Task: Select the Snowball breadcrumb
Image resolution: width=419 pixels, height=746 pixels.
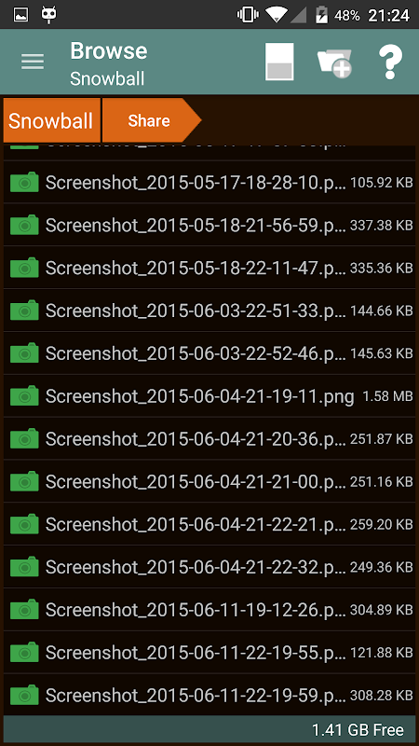Action: (x=51, y=120)
